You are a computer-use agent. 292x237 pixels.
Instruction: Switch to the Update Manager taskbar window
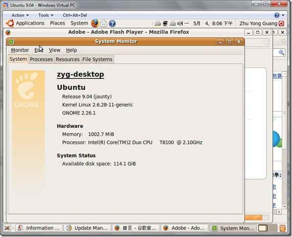[88, 228]
